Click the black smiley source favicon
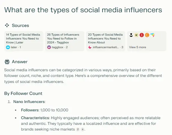Screen dimensions: 172x135 [131, 35]
